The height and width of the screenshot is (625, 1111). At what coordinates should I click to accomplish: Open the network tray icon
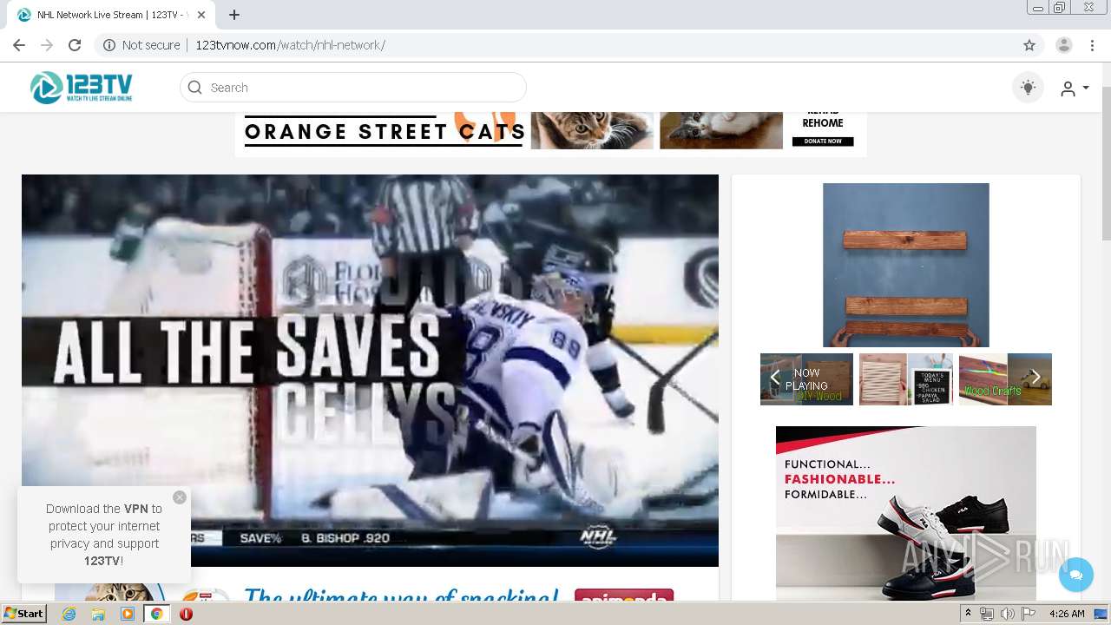pos(987,614)
